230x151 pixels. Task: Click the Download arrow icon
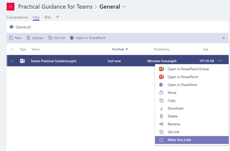click(x=161, y=108)
